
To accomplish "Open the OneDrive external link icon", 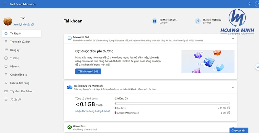I will [229, 108].
